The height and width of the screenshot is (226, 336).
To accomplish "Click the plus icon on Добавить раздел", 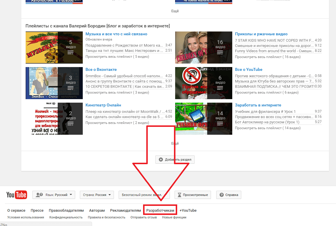I will pos(161,160).
